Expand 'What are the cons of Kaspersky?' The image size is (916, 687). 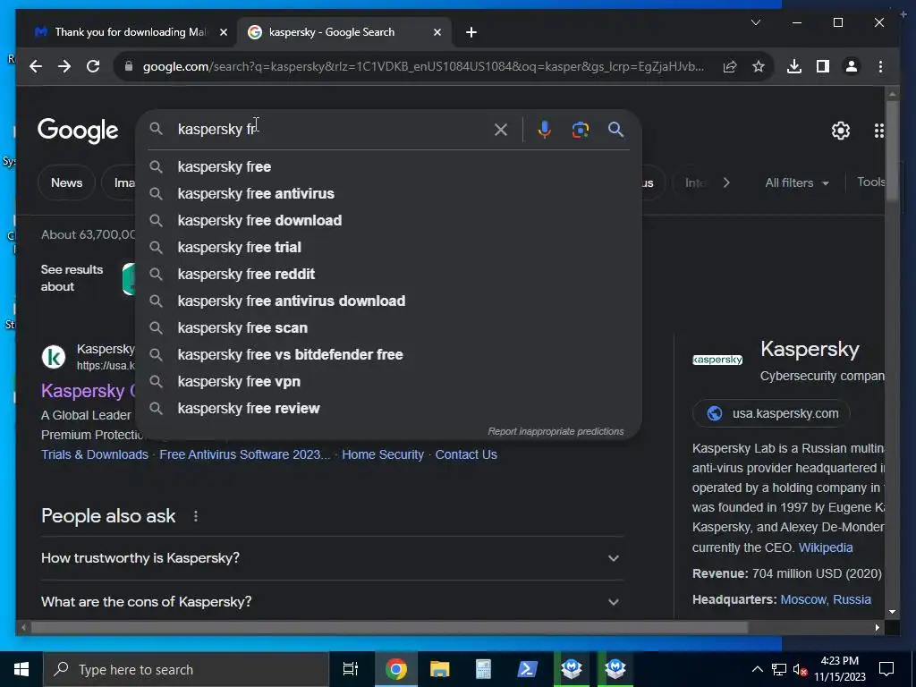(332, 602)
